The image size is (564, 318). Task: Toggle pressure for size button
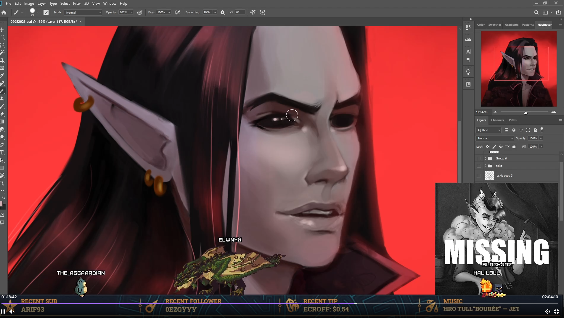click(253, 12)
